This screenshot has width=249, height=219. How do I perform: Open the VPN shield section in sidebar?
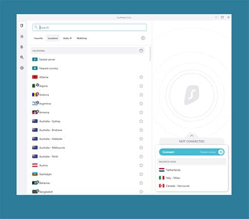[x=22, y=26]
